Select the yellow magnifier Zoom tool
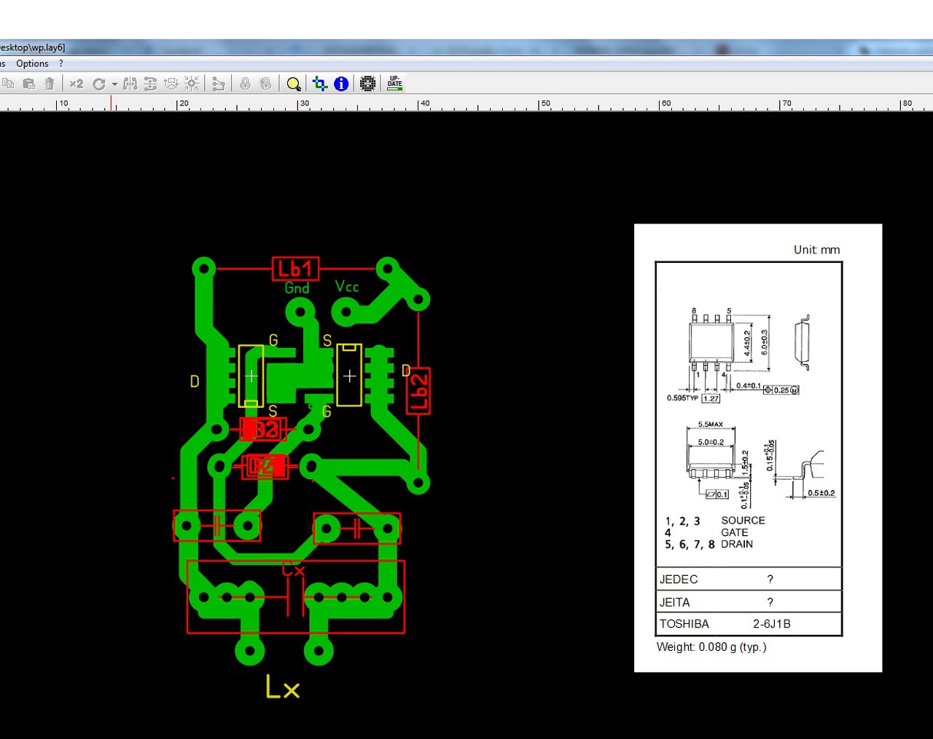Viewport: 933px width, 739px height. [294, 84]
